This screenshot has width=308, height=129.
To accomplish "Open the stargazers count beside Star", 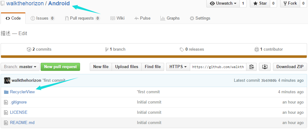I will coord(273,3).
